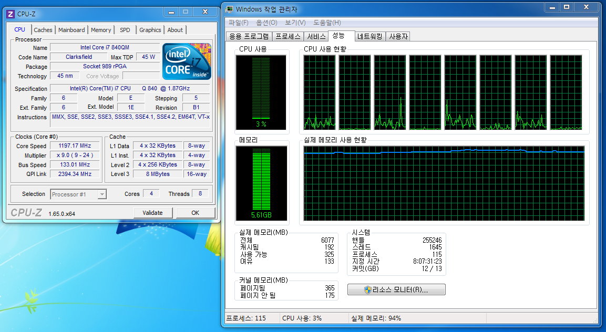This screenshot has height=332, width=606.
Task: Click the Validate button in CPU-Z
Action: (x=152, y=213)
